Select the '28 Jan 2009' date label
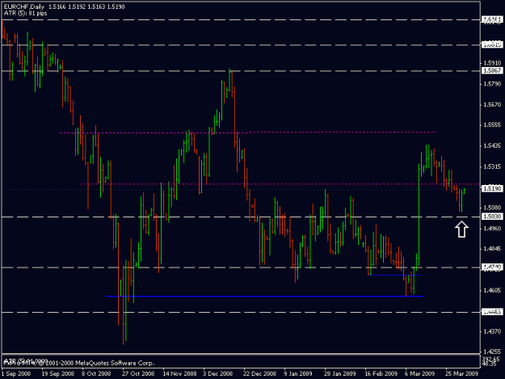Screen dimensions: 505x379 pyautogui.click(x=340, y=373)
